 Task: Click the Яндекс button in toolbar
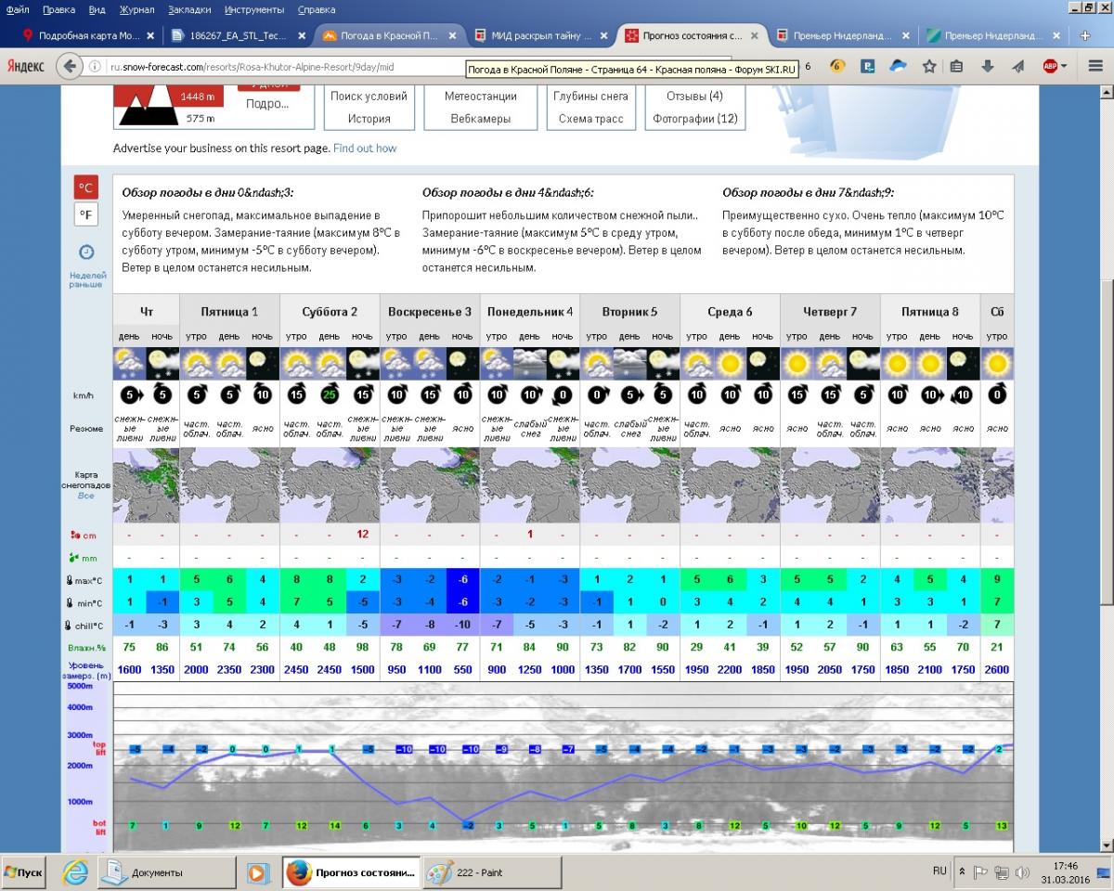25,66
